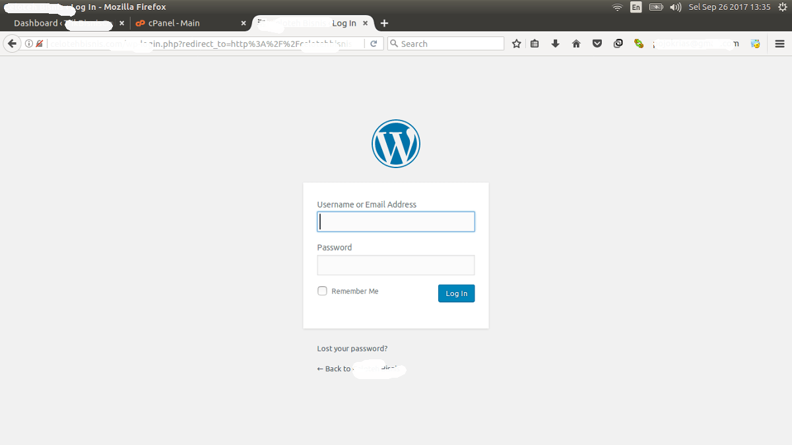Adjust volume via the speaker icon

675,7
